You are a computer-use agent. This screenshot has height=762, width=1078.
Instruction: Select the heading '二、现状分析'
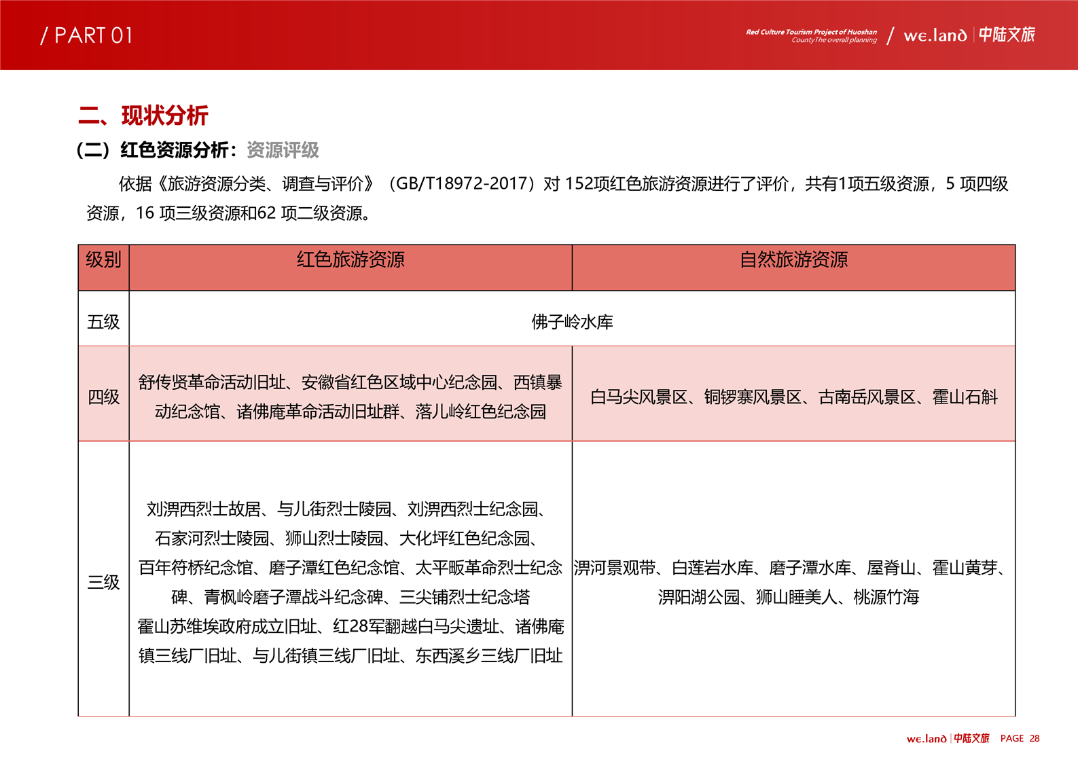[143, 115]
